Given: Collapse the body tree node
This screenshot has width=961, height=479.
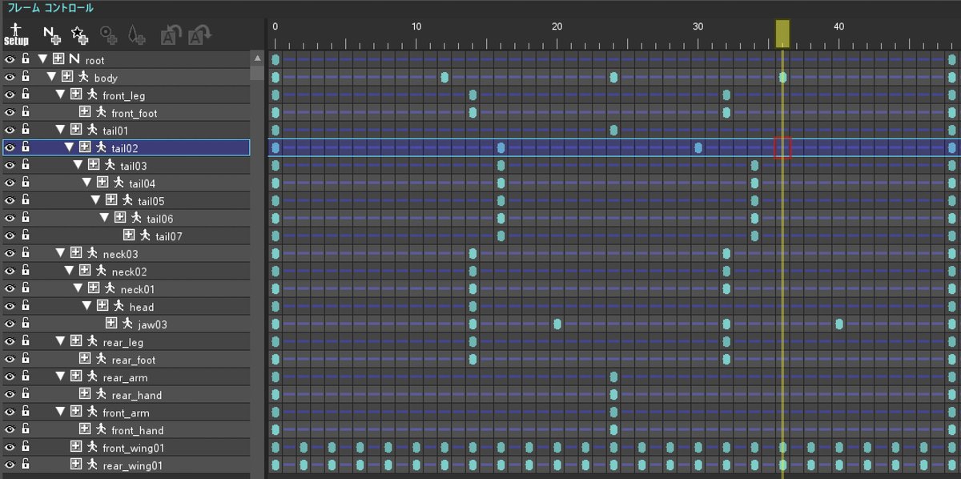Looking at the screenshot, I should [52, 77].
